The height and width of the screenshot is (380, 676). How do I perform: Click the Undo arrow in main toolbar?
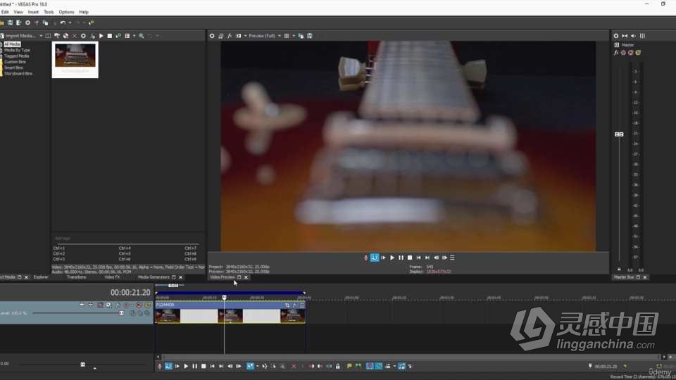(63, 23)
